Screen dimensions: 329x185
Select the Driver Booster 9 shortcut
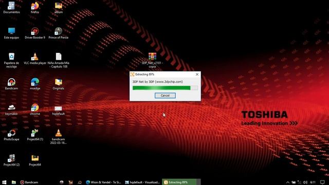point(35,33)
